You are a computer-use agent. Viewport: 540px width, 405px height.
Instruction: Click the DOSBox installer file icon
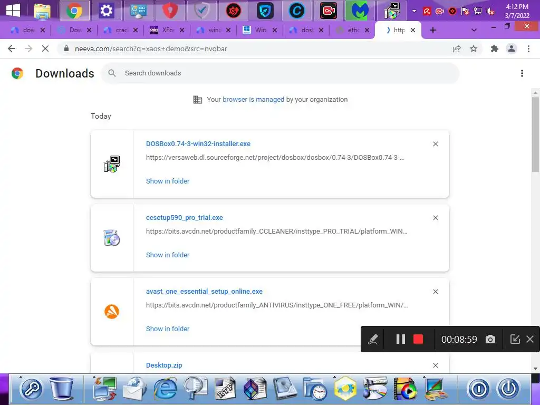pyautogui.click(x=112, y=164)
